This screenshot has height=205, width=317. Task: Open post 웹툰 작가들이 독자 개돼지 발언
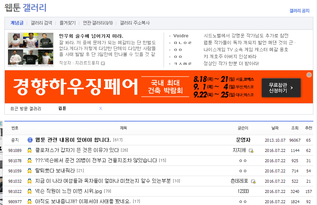pyautogui.click(x=250, y=42)
